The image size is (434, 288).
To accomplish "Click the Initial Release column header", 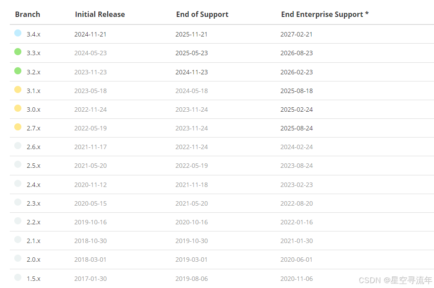I will point(100,14).
